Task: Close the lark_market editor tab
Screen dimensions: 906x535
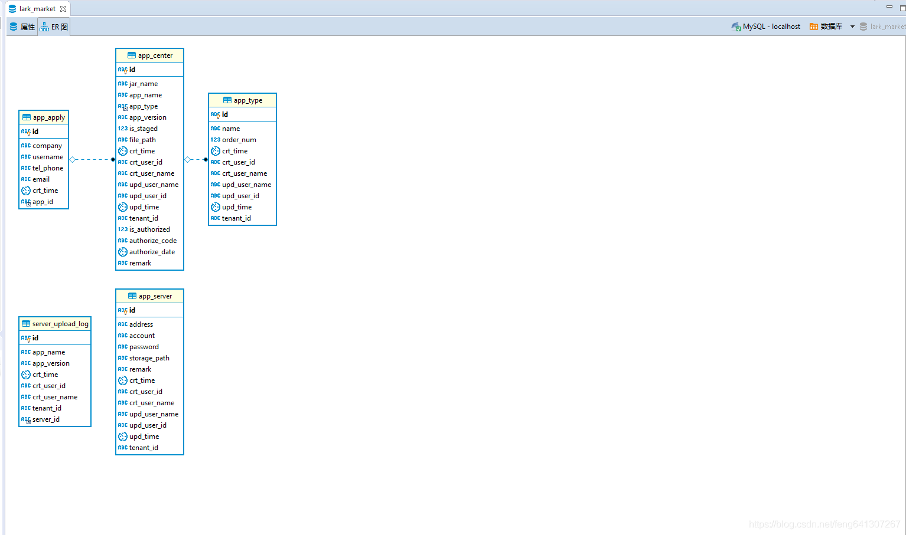Action: click(63, 9)
